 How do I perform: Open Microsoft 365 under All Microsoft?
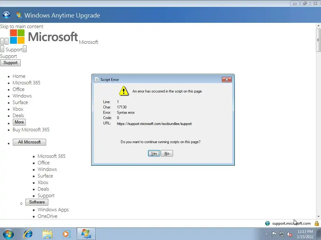pos(51,156)
